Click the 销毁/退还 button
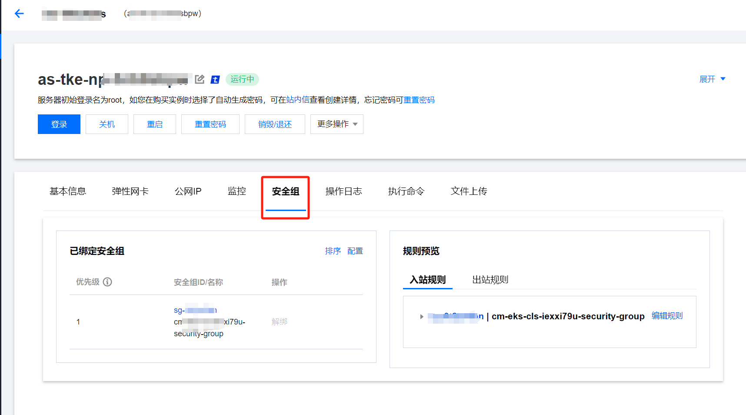Viewport: 746px width, 415px height. coord(275,124)
